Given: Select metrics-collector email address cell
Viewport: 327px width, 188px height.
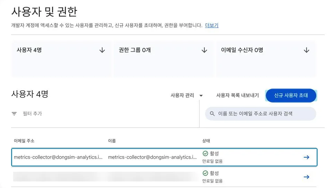Looking at the screenshot, I should pyautogui.click(x=58, y=157).
